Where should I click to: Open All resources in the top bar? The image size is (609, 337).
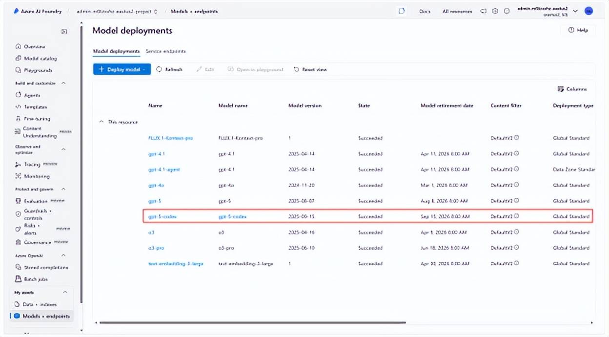pos(457,11)
